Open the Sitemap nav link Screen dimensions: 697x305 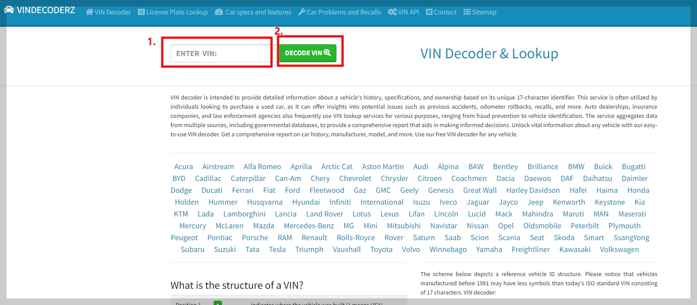tap(480, 12)
